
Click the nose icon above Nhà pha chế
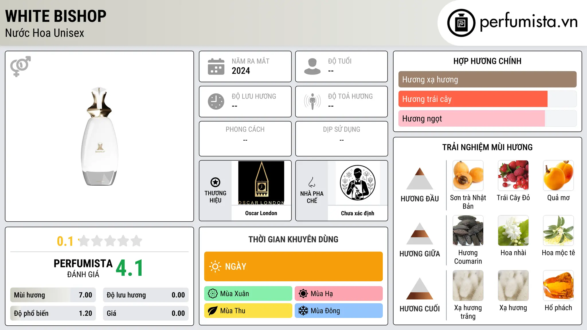[312, 182]
